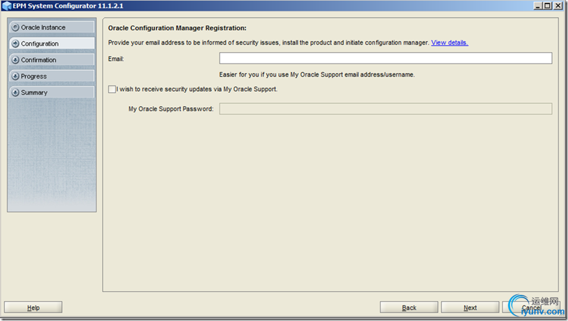This screenshot has height=321, width=568.
Task: Click the EPM System Configurator title icon
Action: pos(6,6)
